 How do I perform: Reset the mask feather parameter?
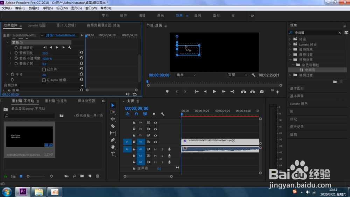point(81,52)
